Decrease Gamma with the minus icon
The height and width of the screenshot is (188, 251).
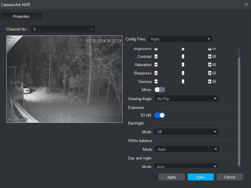tap(156, 81)
